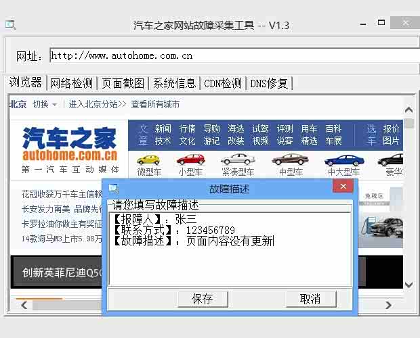Open 进入北京分站>> link
420x338 pixels.
click(98, 104)
